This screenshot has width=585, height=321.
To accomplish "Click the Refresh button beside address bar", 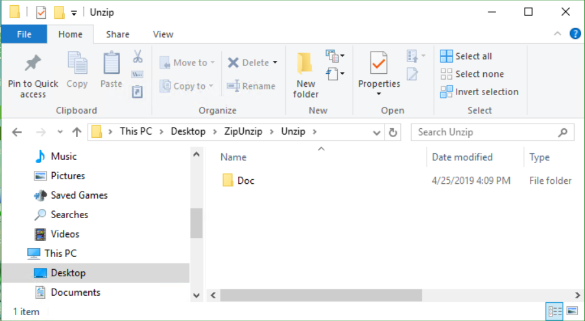I will 392,132.
